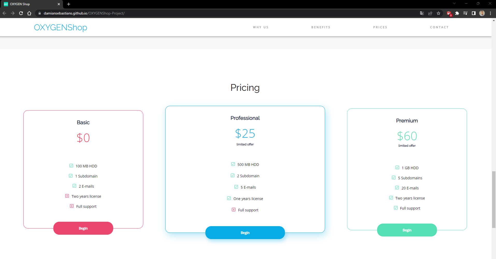The width and height of the screenshot is (496, 259).
Task: Open the Gmail notifier extension icon
Action: [x=449, y=13]
